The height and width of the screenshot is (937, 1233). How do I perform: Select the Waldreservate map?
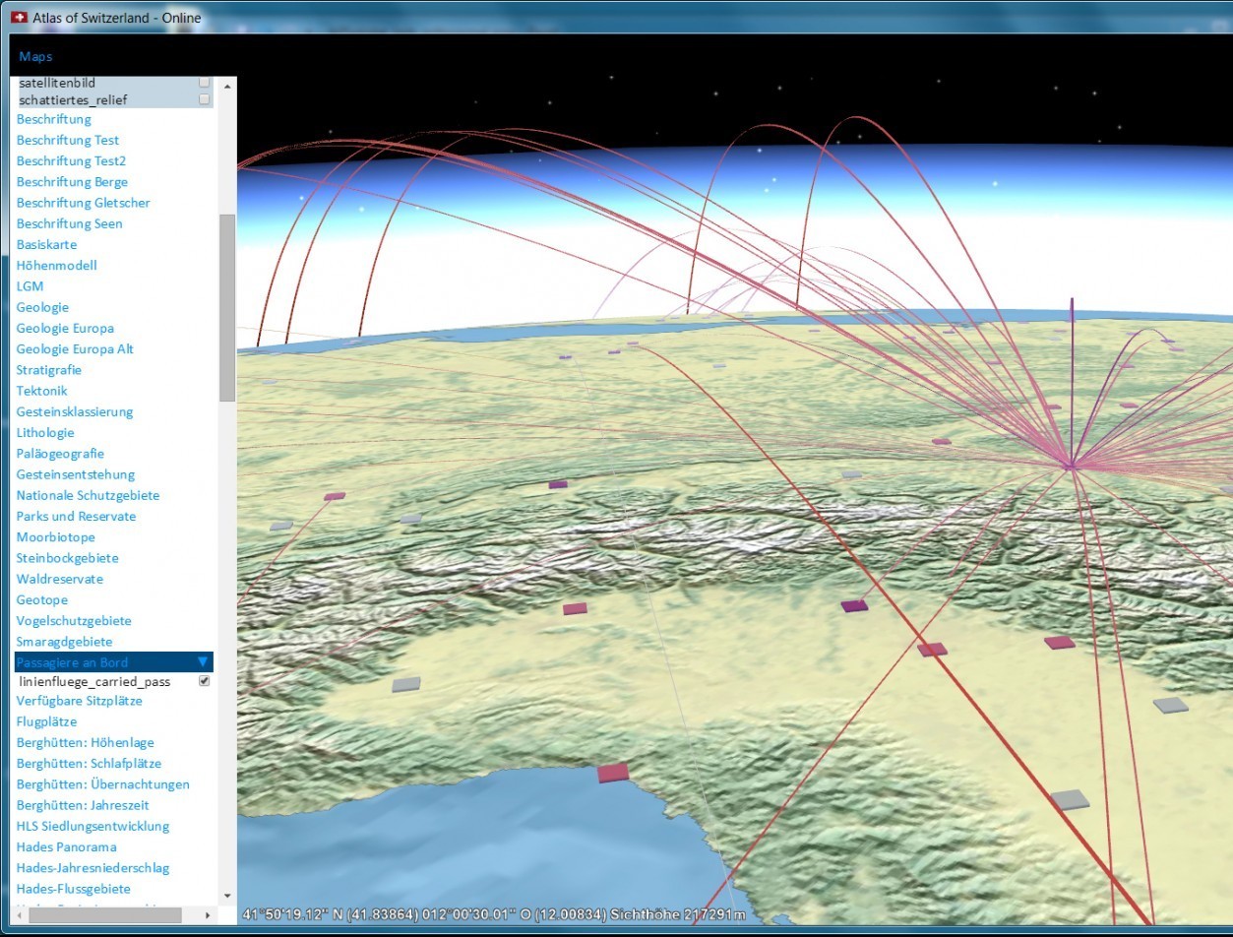(x=60, y=579)
